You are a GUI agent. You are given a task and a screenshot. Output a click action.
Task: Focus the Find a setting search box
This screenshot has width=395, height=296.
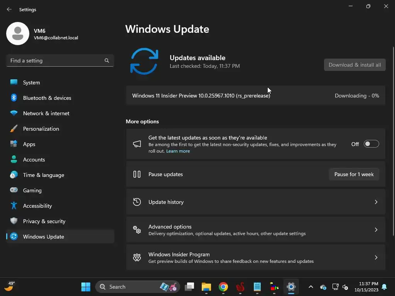(60, 61)
